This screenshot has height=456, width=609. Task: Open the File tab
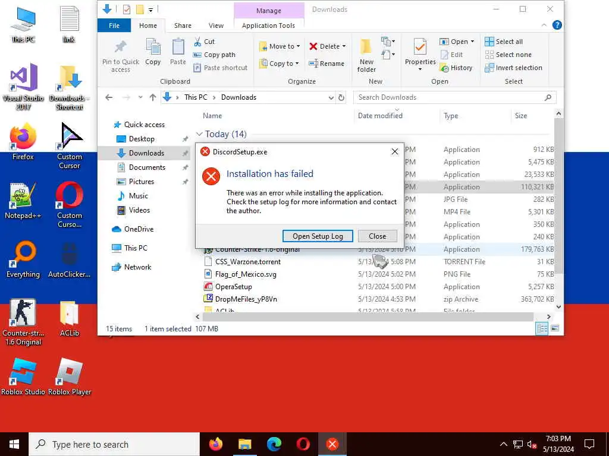(114, 26)
